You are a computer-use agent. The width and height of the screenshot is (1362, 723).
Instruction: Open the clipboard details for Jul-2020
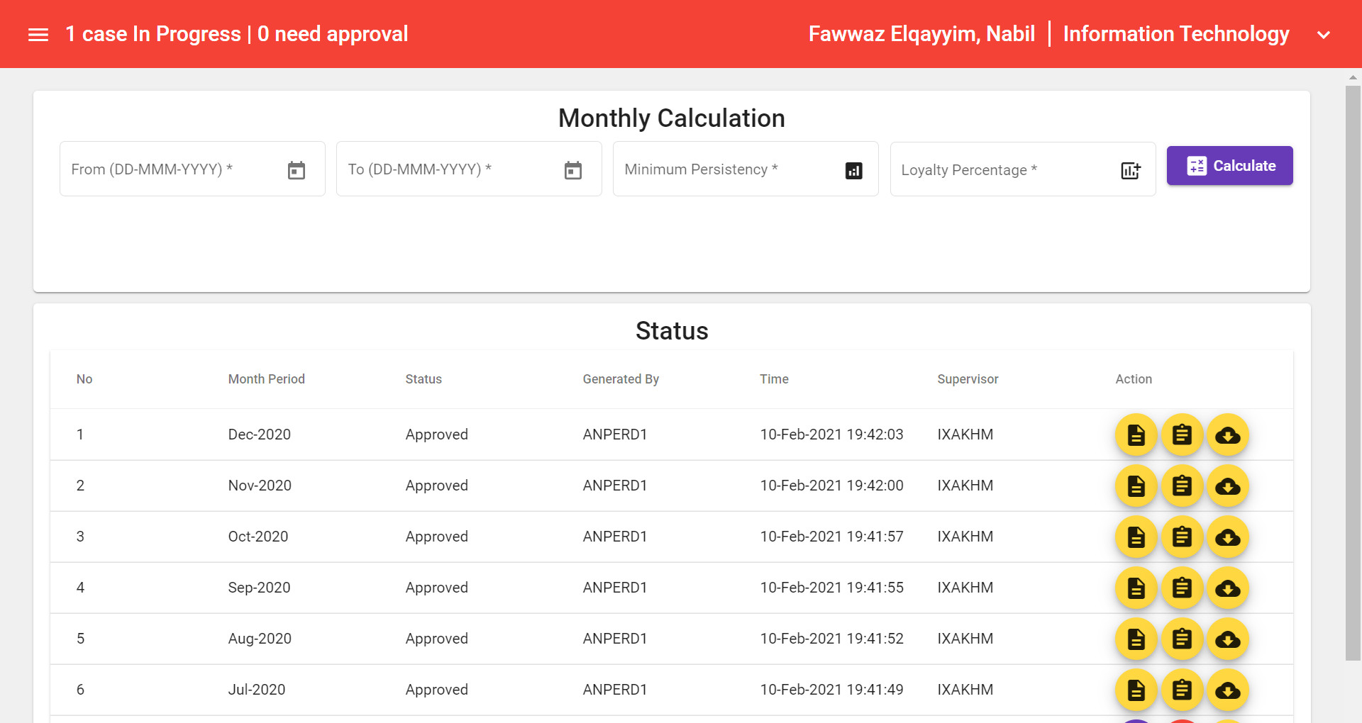coord(1182,690)
